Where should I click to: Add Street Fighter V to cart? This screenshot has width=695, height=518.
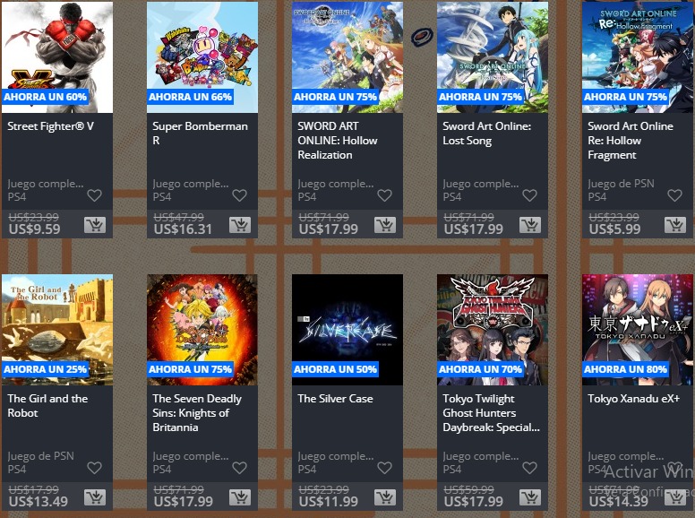click(x=95, y=225)
